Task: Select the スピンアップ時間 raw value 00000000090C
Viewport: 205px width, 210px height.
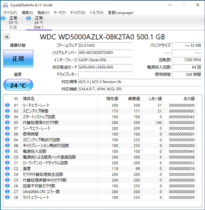Action: click(182, 111)
